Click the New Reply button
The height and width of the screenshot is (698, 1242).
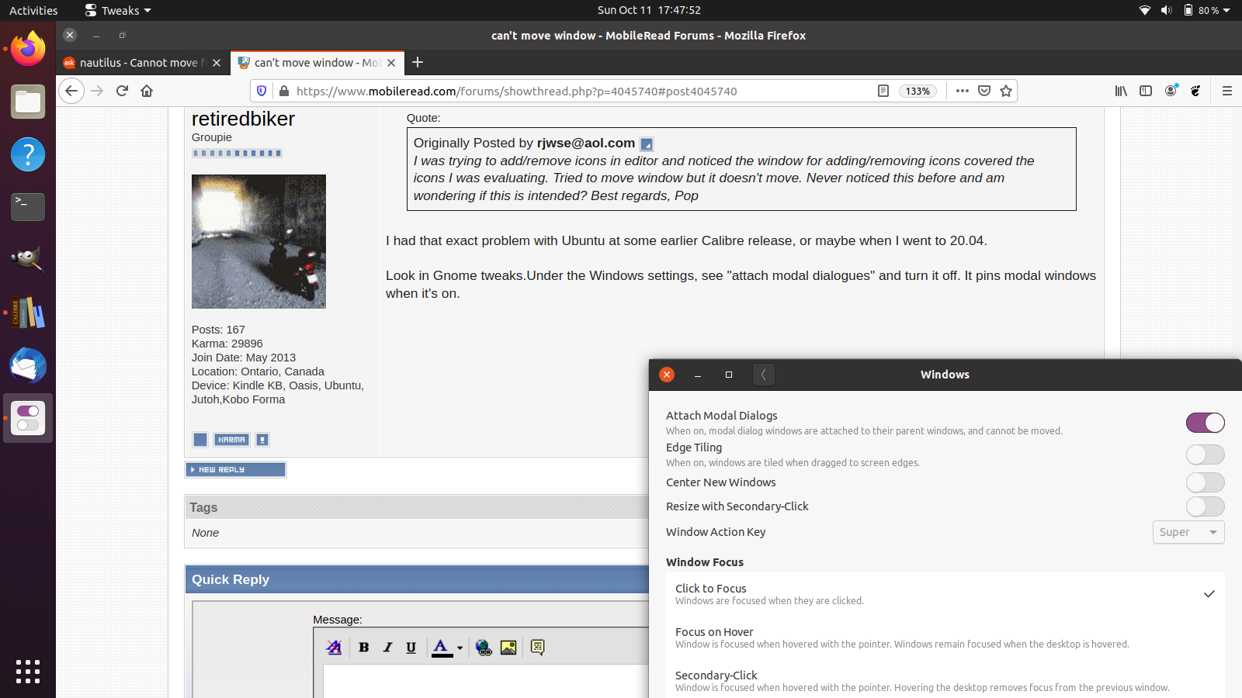tap(236, 469)
